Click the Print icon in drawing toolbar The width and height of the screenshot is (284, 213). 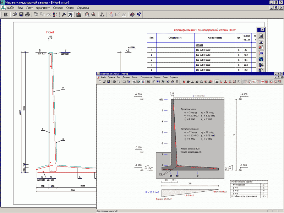click(x=27, y=15)
